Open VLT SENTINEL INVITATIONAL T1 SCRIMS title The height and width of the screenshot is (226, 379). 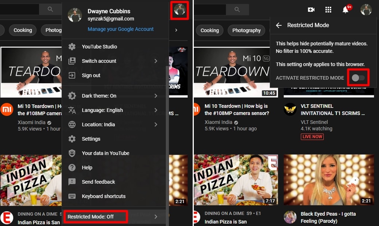(x=333, y=109)
